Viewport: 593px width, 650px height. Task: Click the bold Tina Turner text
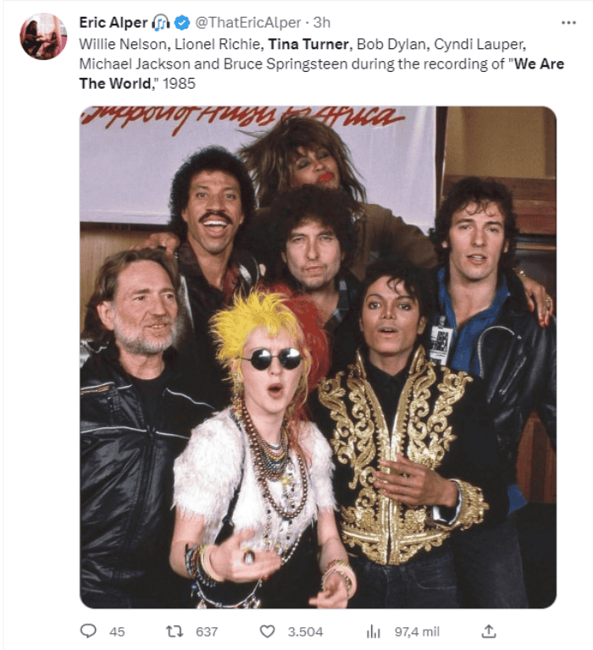point(308,44)
